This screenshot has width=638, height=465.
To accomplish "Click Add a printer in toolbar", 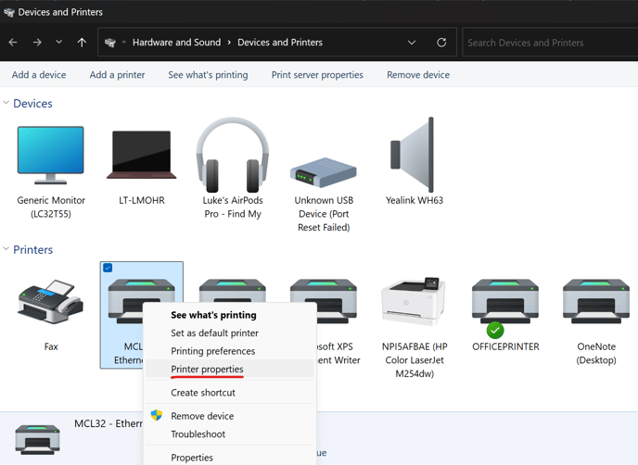I will coord(117,75).
